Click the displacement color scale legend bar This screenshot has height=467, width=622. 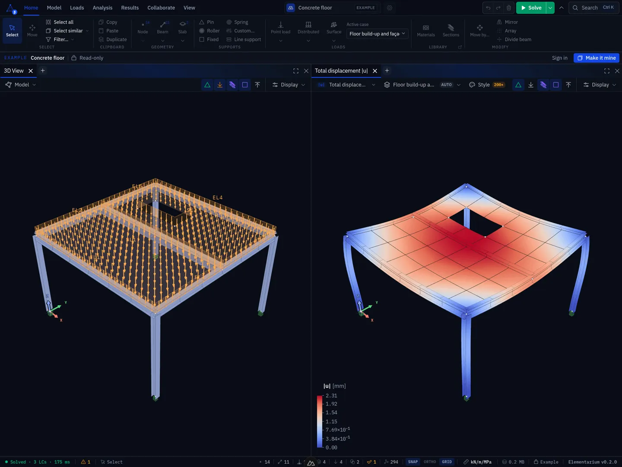[320, 422]
